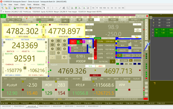
Task: Toggle the Market Watch window icon
Action: tap(10, 8)
